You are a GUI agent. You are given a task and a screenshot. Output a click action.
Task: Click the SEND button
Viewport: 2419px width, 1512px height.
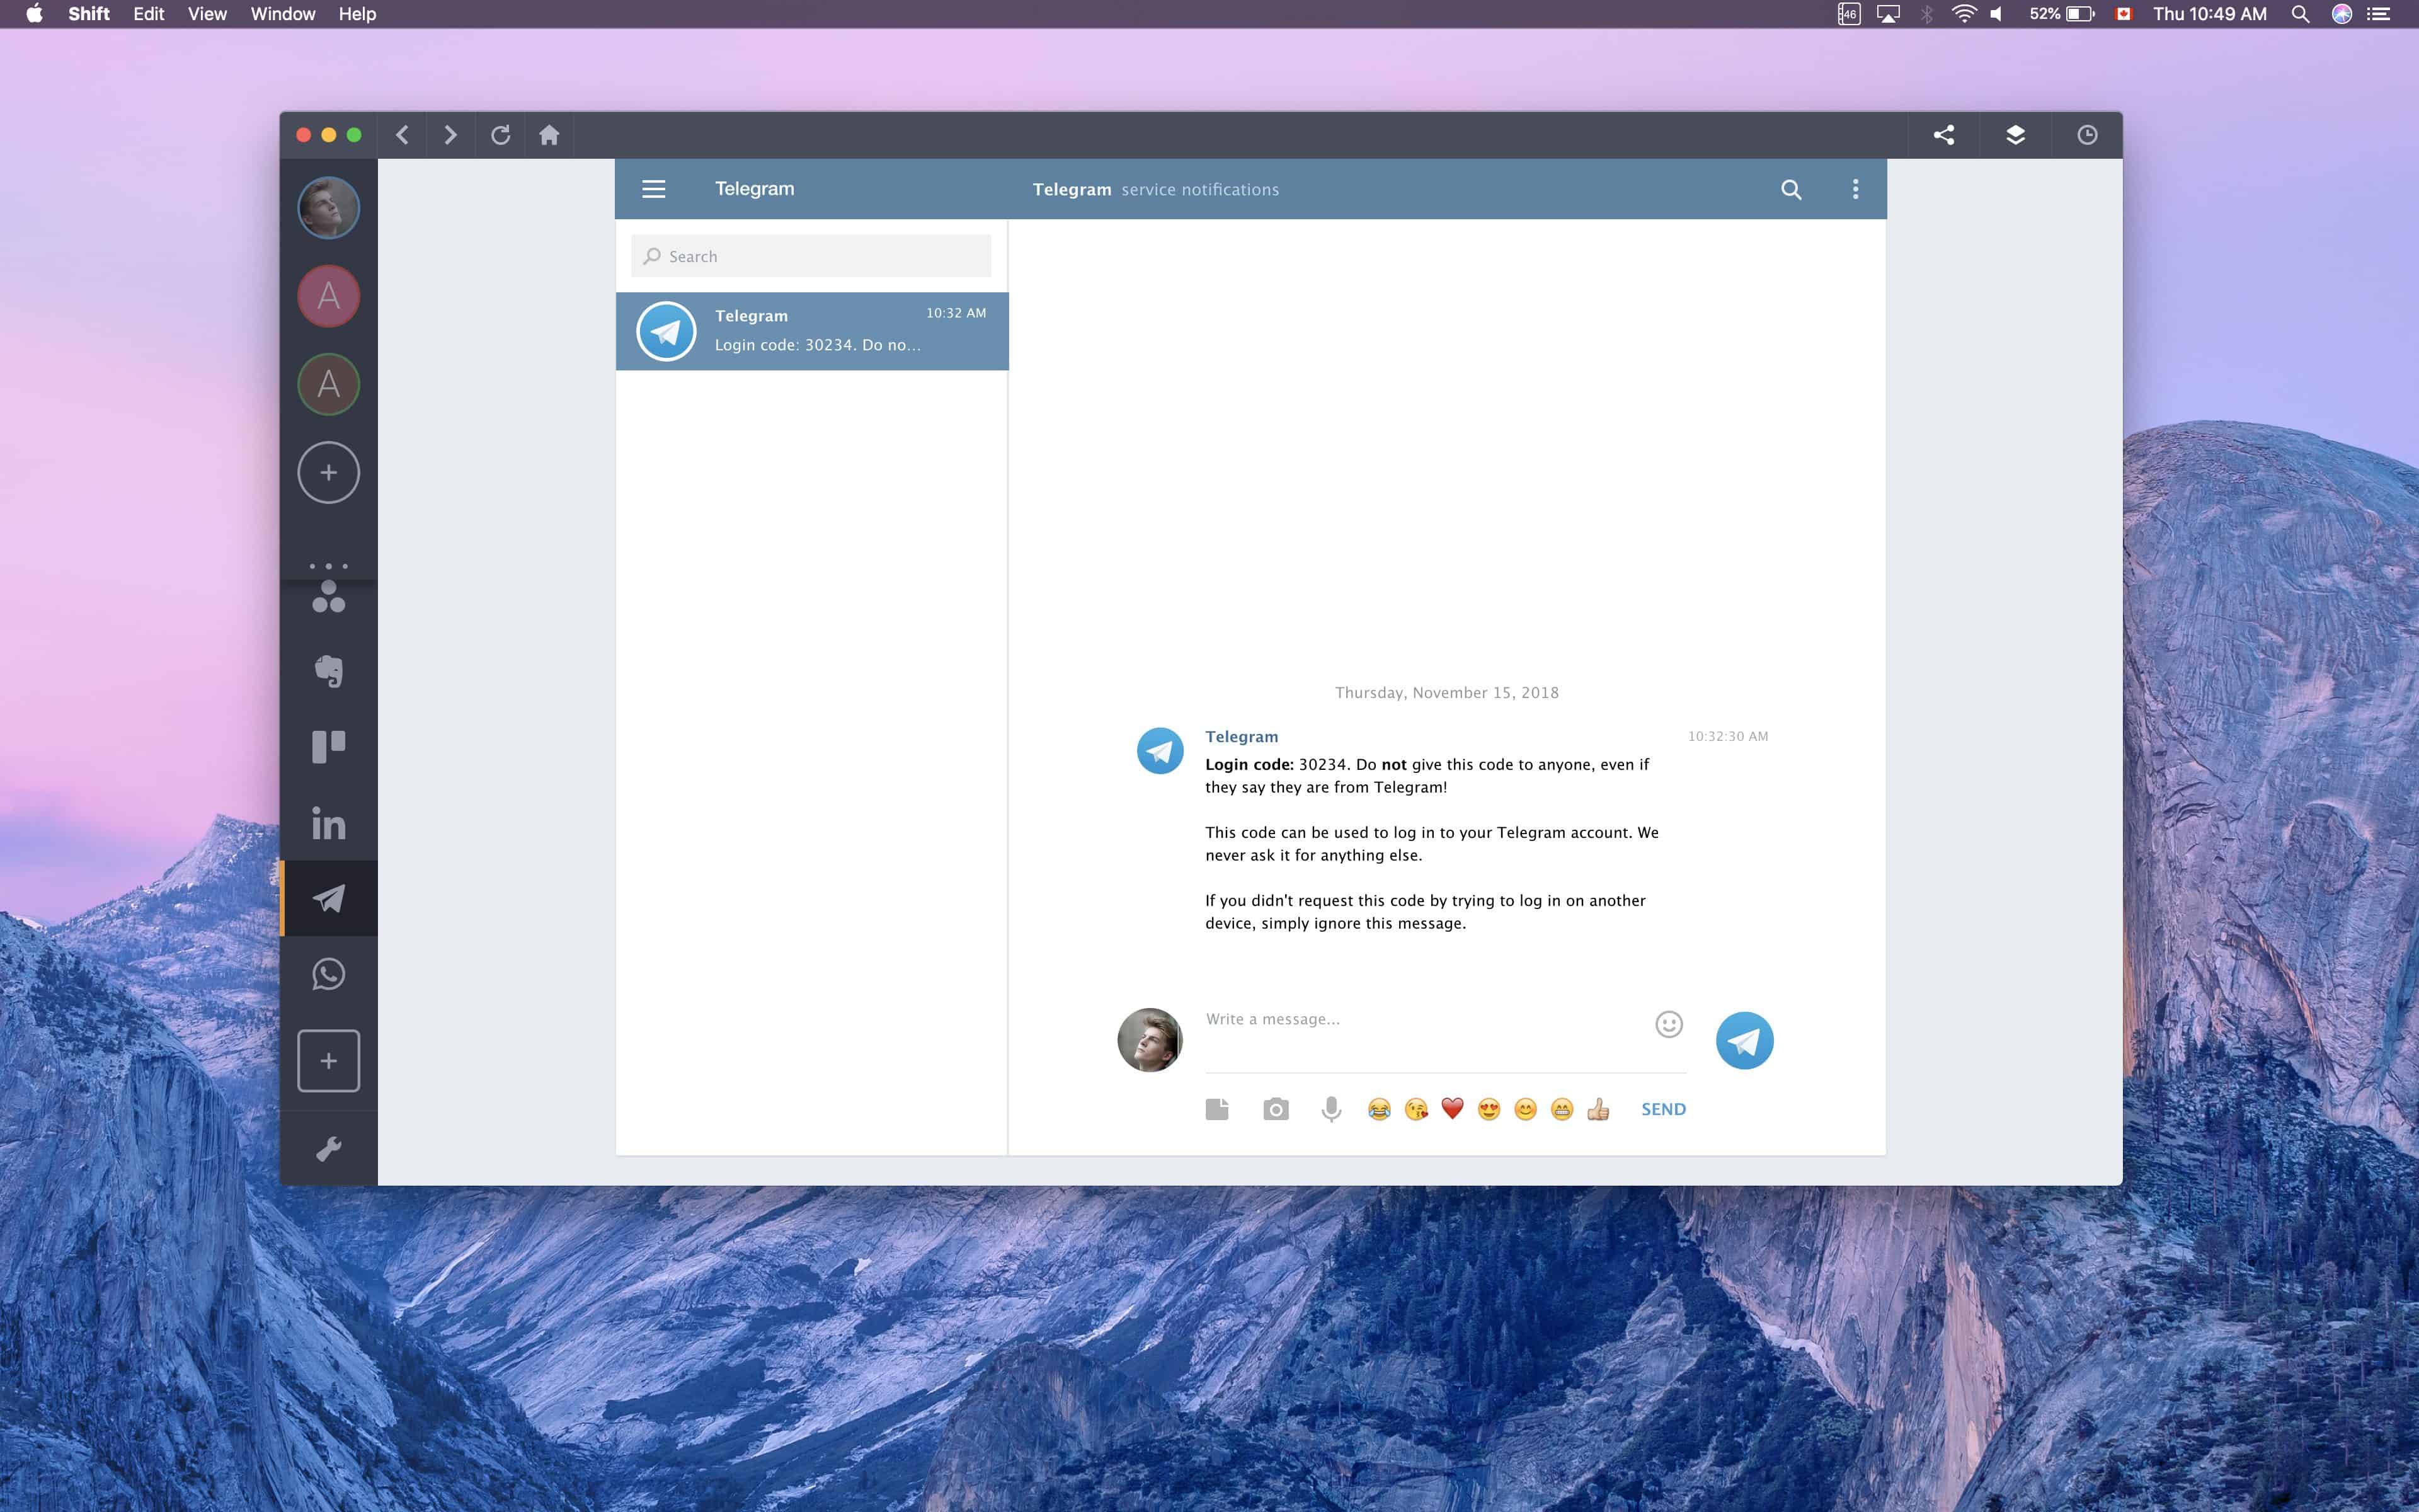click(x=1663, y=1109)
